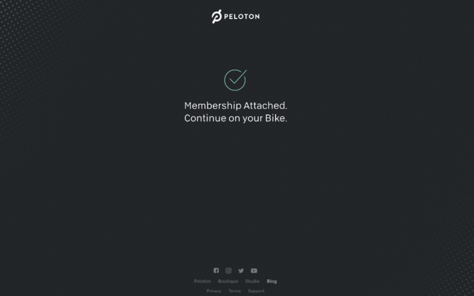Open the Support link in footer

point(256,291)
